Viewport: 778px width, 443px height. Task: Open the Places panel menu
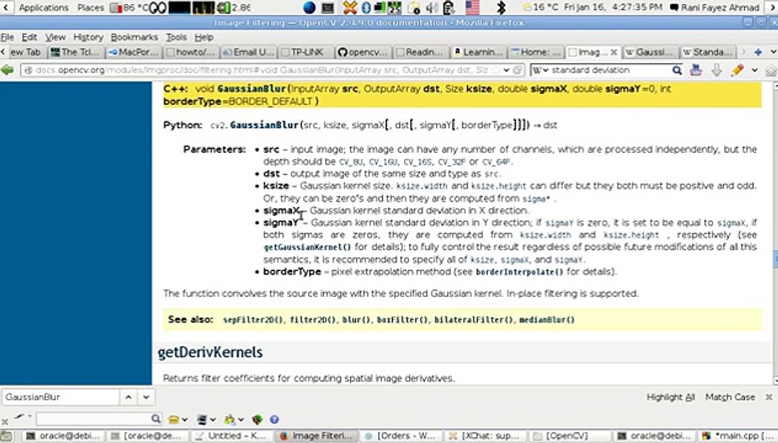90,7
